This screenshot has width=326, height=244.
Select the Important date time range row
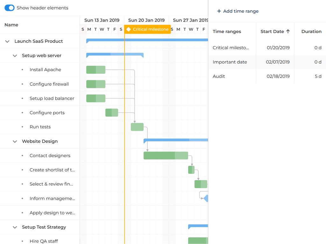click(230, 62)
